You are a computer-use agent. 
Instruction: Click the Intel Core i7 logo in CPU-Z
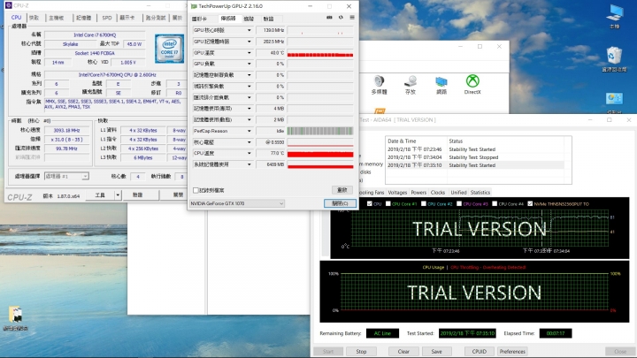[x=169, y=49]
